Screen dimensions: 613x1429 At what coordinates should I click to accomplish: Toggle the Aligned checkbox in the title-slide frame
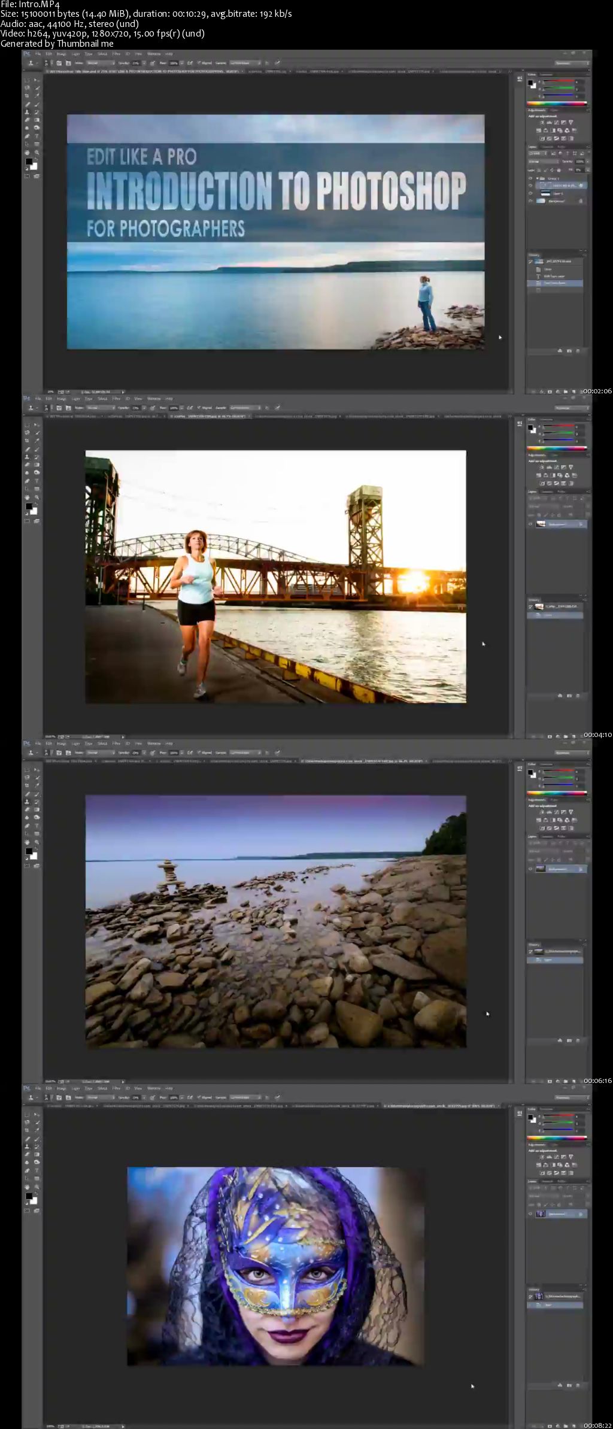(200, 63)
